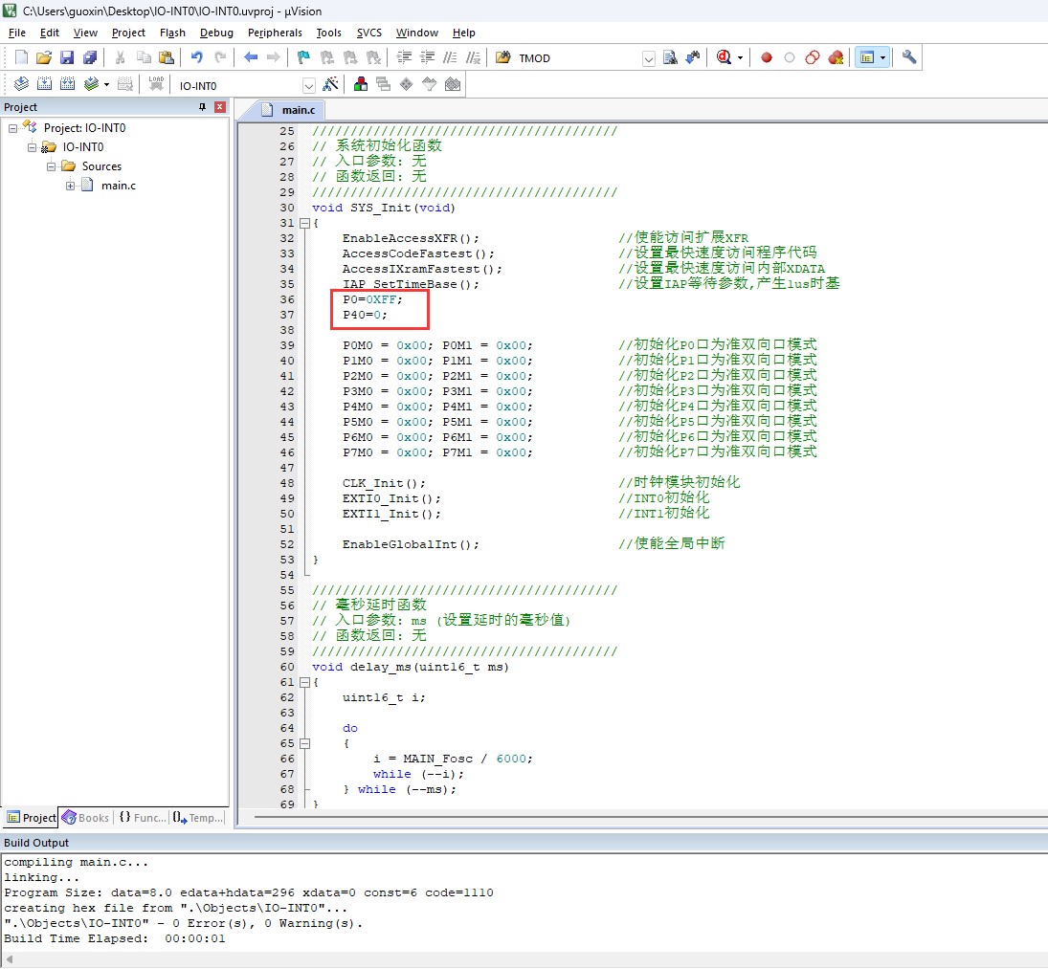The width and height of the screenshot is (1048, 969).
Task: Open the Project menu
Action: (128, 33)
